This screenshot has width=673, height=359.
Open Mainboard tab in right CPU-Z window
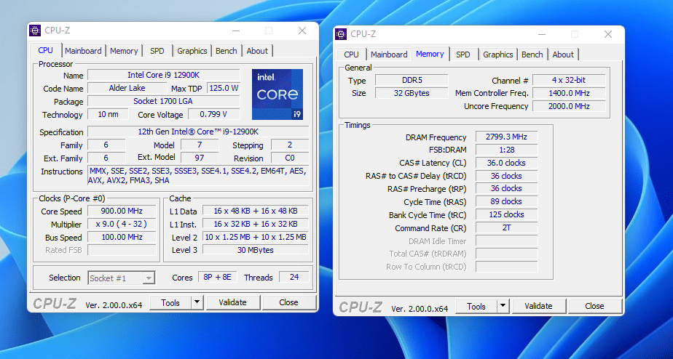(x=389, y=55)
